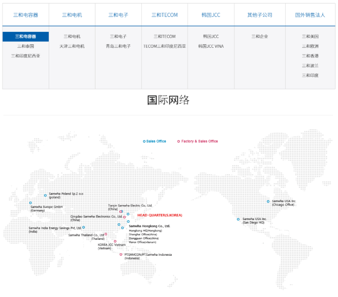Click the Samwha Europe GmbH map marker
The height and width of the screenshot is (297, 338).
click(x=30, y=203)
